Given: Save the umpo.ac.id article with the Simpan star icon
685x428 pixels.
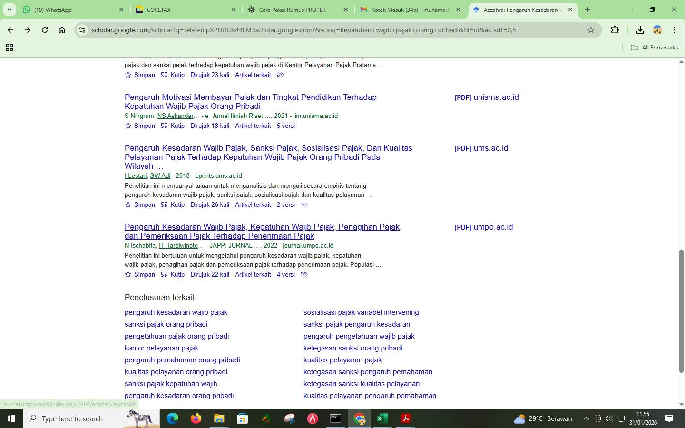Looking at the screenshot, I should (127, 274).
